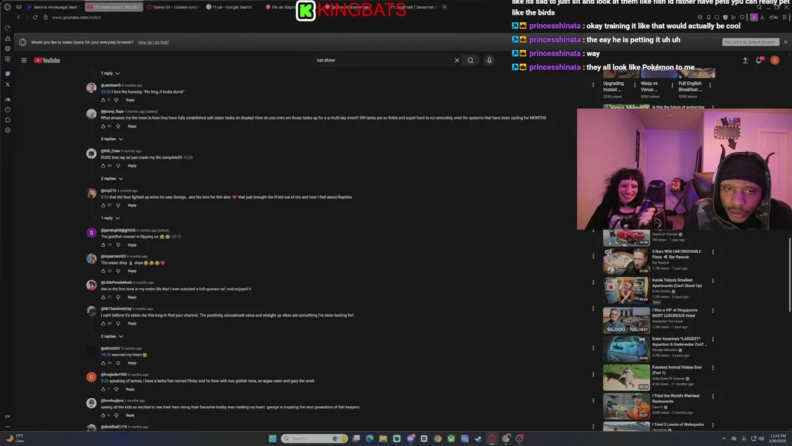
Task: Open the YouTube notifications bell
Action: click(x=759, y=60)
